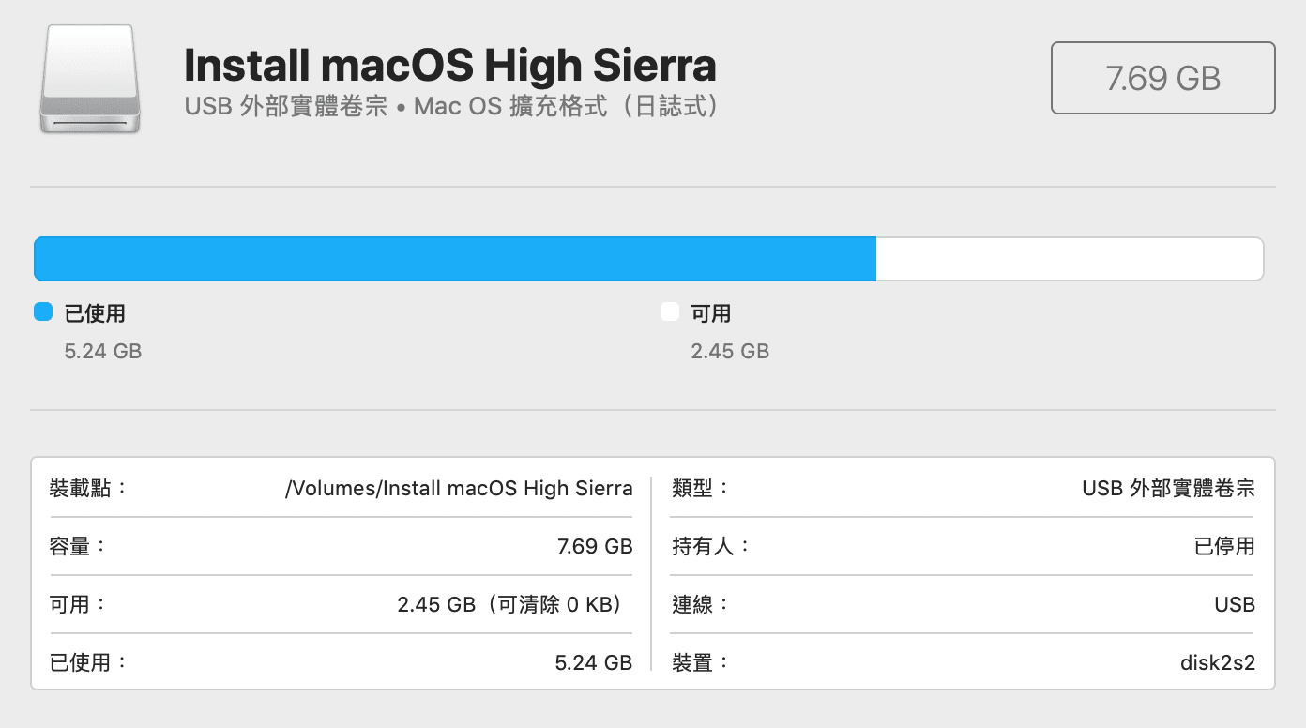Click the white available-space legend swatch

(x=670, y=312)
